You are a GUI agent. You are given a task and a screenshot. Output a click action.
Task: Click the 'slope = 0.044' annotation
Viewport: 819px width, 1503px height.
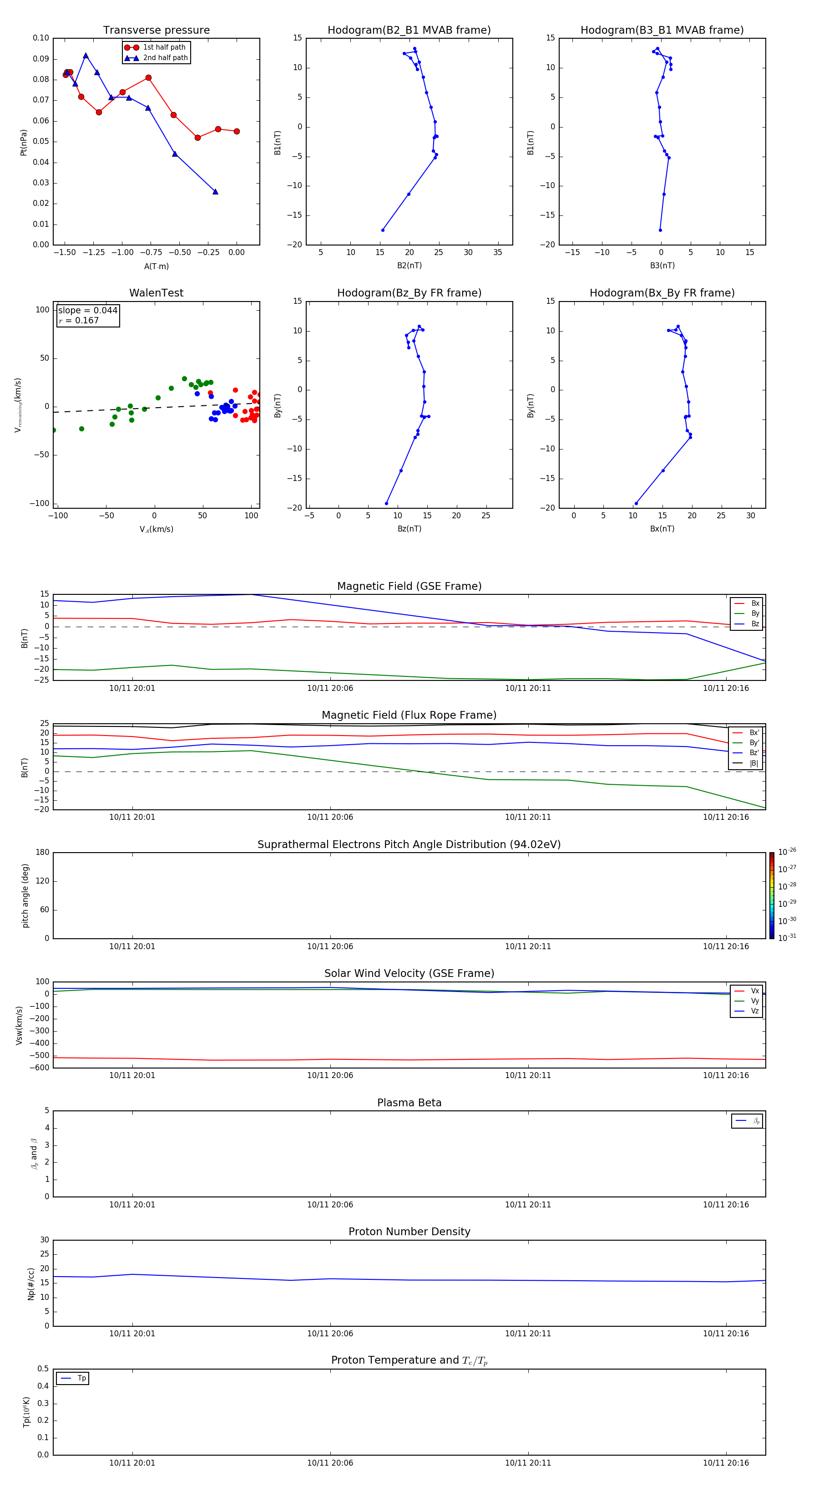[x=88, y=311]
